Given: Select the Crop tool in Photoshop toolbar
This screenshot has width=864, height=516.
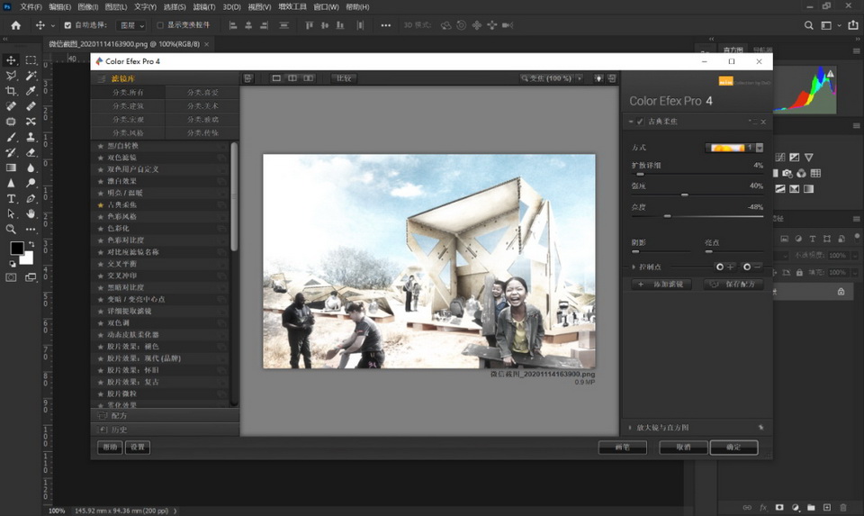Looking at the screenshot, I should coord(12,91).
